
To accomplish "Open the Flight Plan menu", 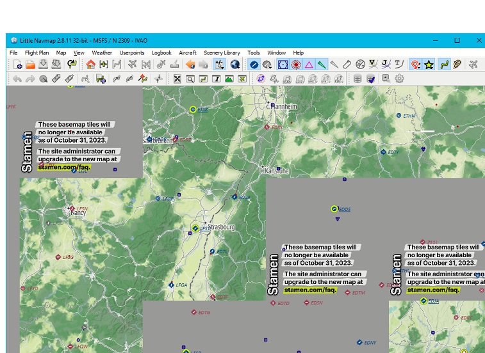I will [37, 53].
